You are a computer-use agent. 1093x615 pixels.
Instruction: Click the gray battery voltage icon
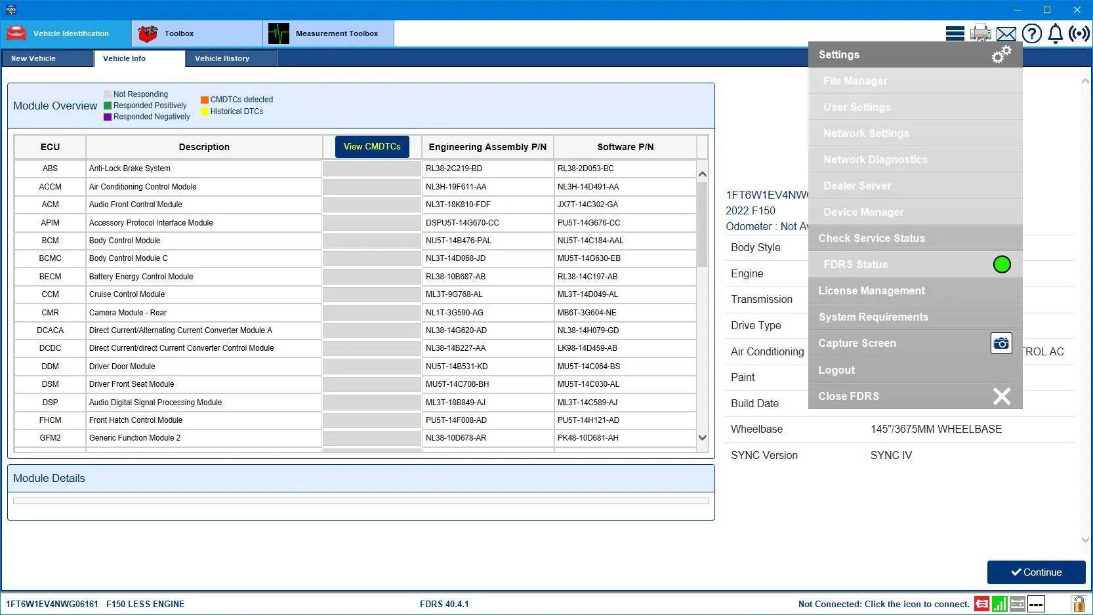(1017, 604)
